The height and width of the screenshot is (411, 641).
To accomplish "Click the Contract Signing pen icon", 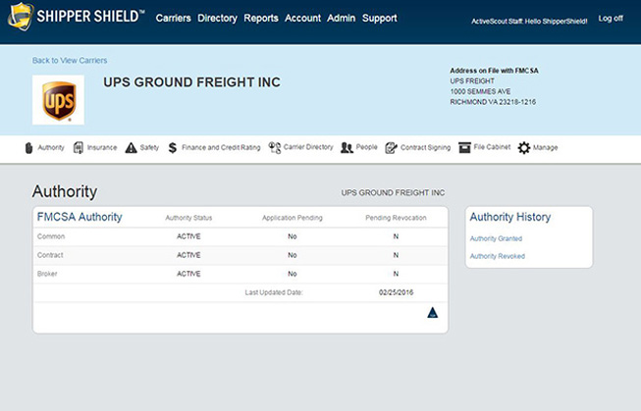I will pyautogui.click(x=392, y=148).
